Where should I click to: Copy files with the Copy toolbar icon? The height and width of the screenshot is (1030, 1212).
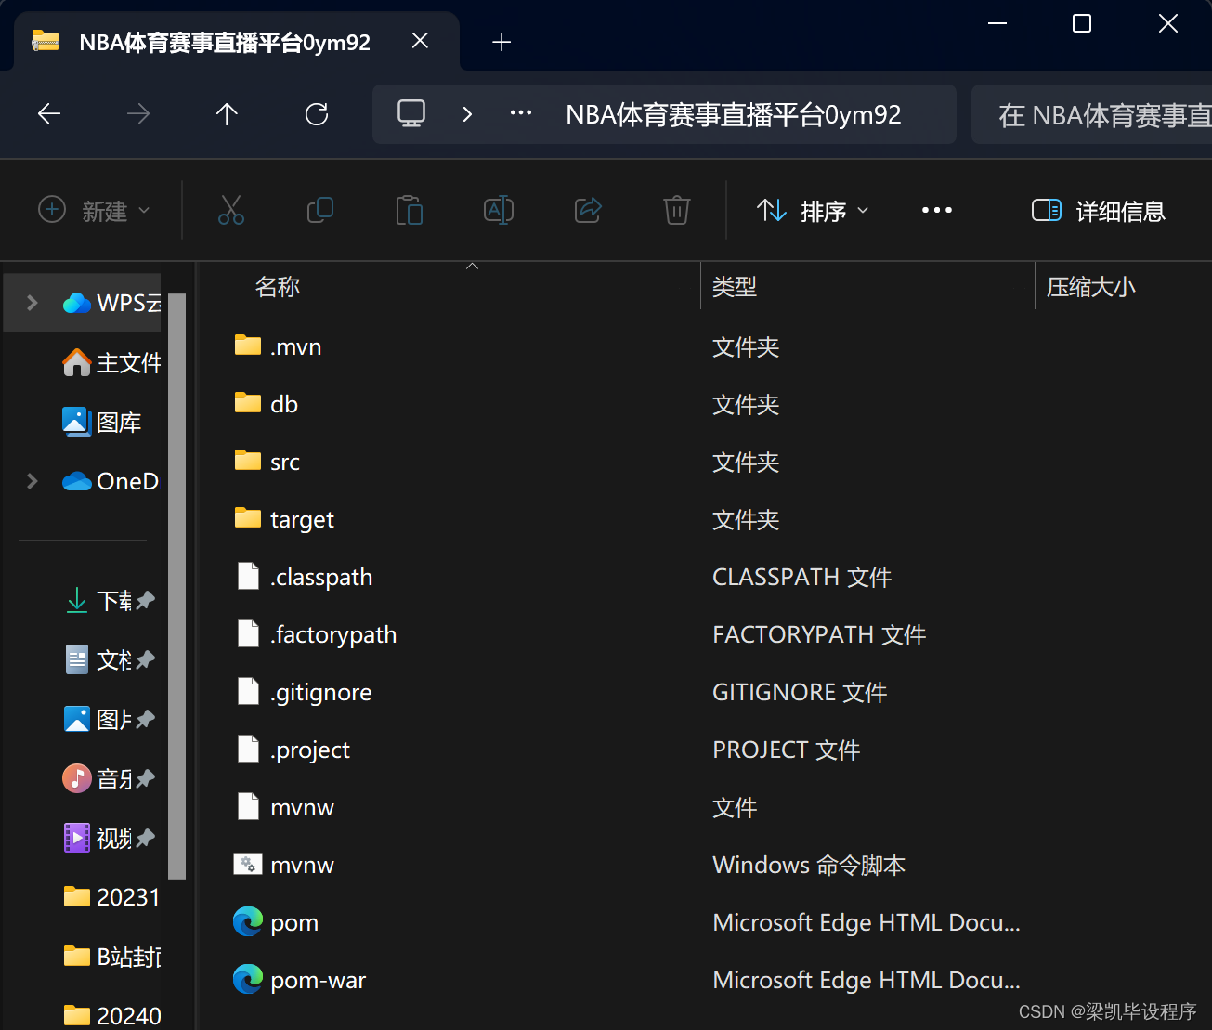[319, 210]
